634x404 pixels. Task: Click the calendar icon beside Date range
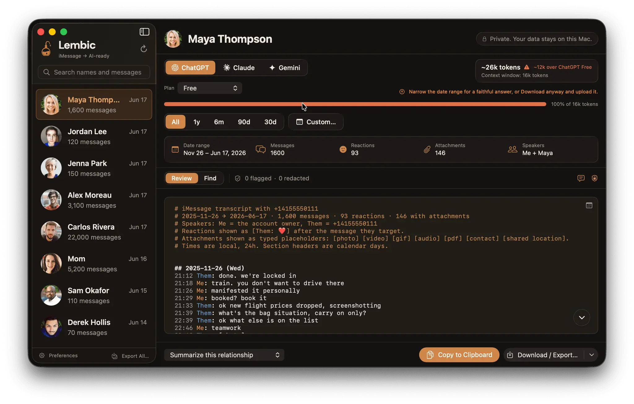click(175, 149)
